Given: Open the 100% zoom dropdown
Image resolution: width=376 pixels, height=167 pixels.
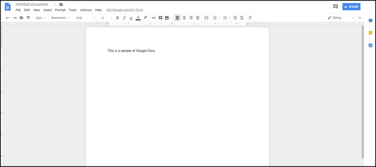Looking at the screenshot, I should pyautogui.click(x=40, y=18).
